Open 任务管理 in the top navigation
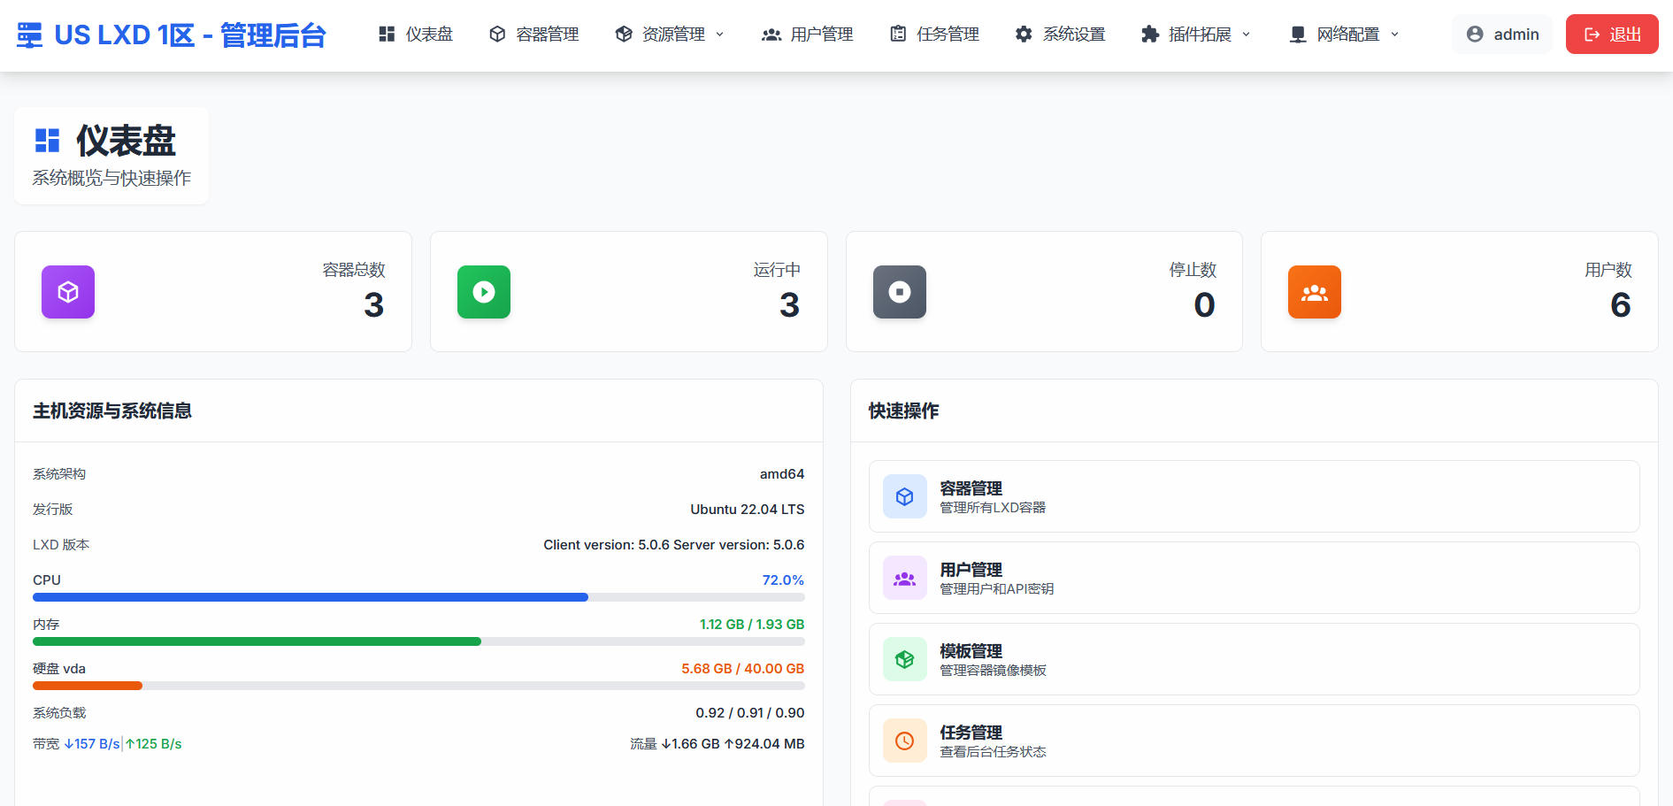Viewport: 1673px width, 806px height. pyautogui.click(x=934, y=35)
